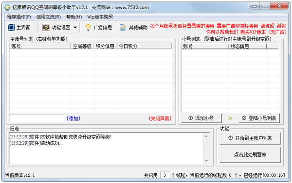
Task: Open the Vip版本购买 menu
Action: 100,17
